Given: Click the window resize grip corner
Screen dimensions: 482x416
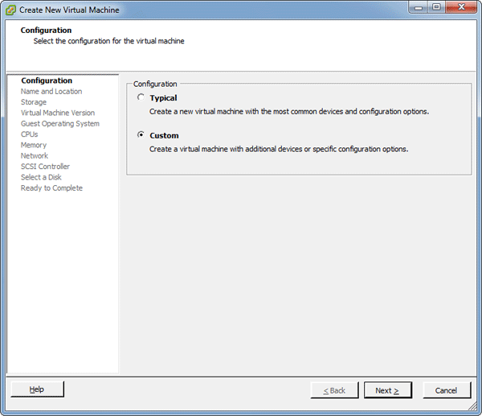Looking at the screenshot, I should [472, 407].
